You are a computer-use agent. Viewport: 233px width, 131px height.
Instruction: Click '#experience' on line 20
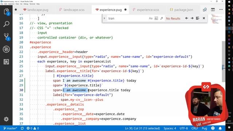click(40, 42)
